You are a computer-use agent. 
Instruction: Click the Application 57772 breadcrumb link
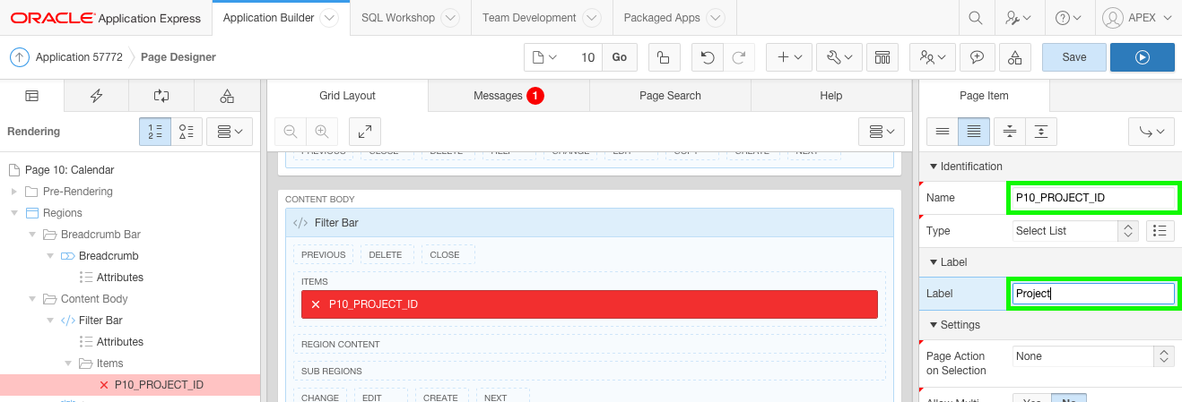click(x=79, y=57)
